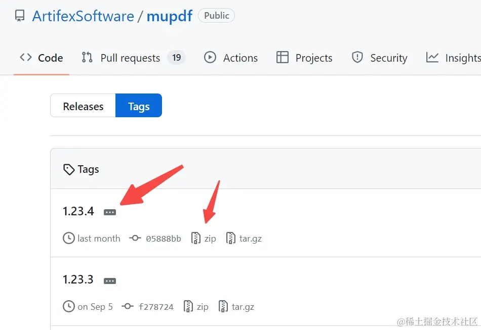Open the ArtifexSoftware owner link
Screen dimensions: 481x330
pyautogui.click(x=83, y=16)
